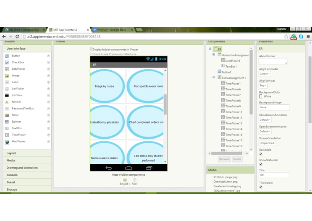Open the AlignVertical Top dropdown
This screenshot has width=312, height=221.
[263, 85]
